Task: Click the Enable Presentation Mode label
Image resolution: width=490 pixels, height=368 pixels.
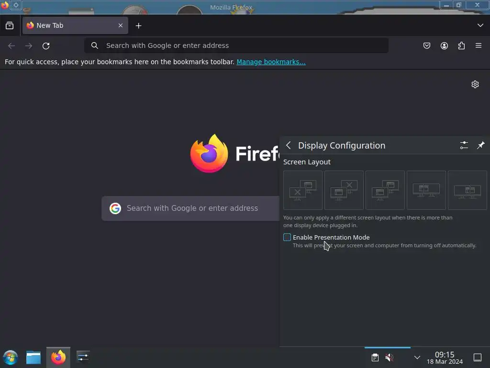Action: click(x=331, y=238)
